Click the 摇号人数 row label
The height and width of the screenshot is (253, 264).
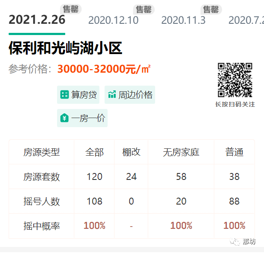pos(41,202)
